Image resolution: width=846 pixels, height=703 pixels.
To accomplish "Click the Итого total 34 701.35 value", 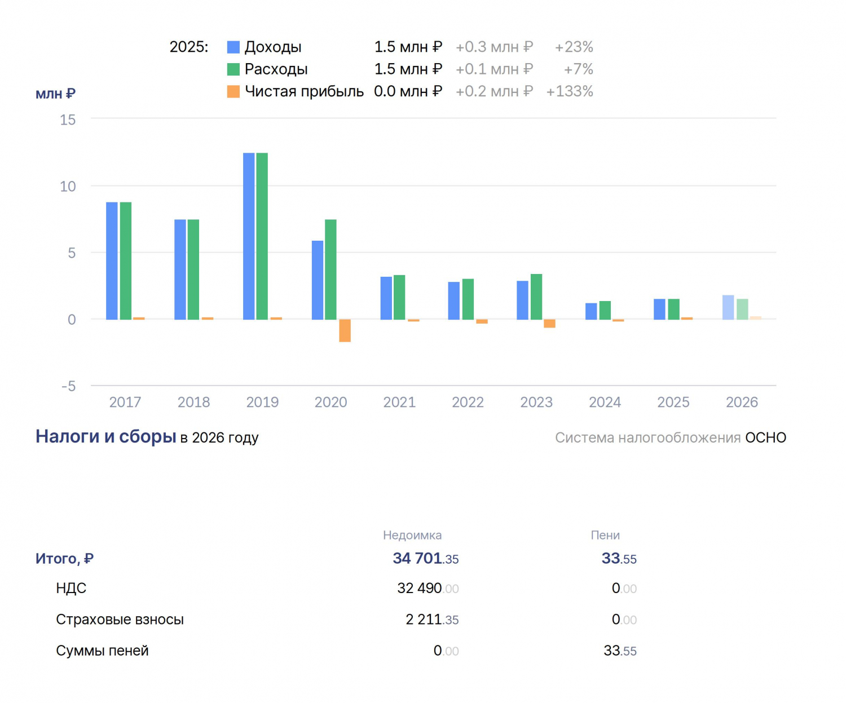I will 426,559.
